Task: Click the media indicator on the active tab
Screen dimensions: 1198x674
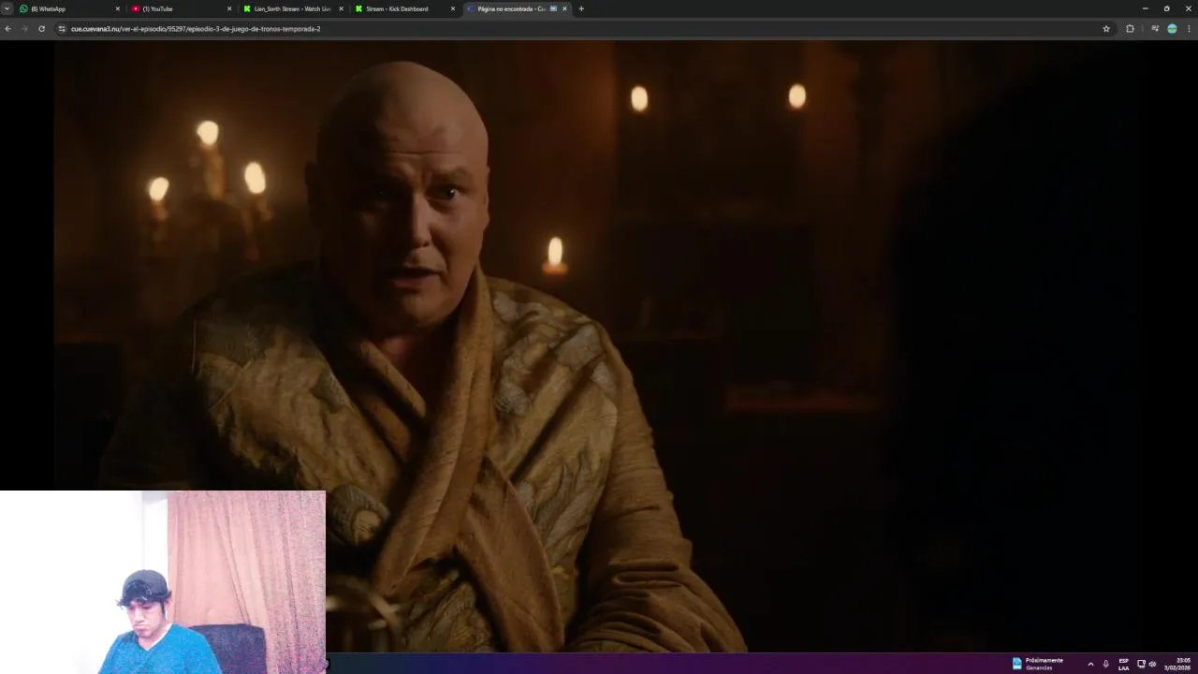Action: [553, 8]
